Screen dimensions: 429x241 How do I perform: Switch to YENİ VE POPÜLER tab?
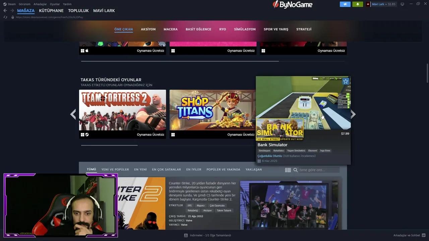pos(115,169)
